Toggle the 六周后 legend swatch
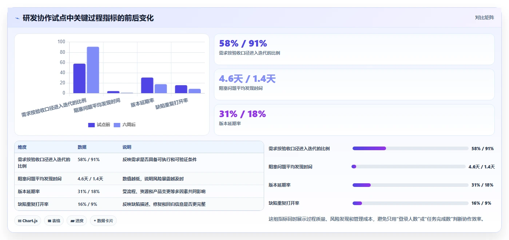 [117, 125]
